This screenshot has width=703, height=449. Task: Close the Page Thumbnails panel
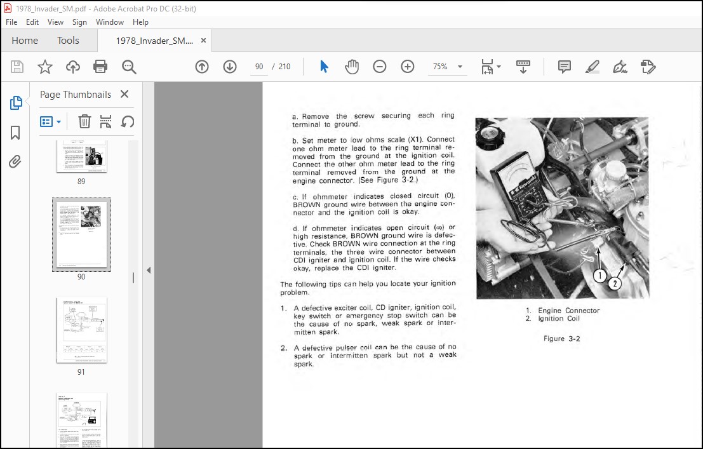pyautogui.click(x=124, y=94)
